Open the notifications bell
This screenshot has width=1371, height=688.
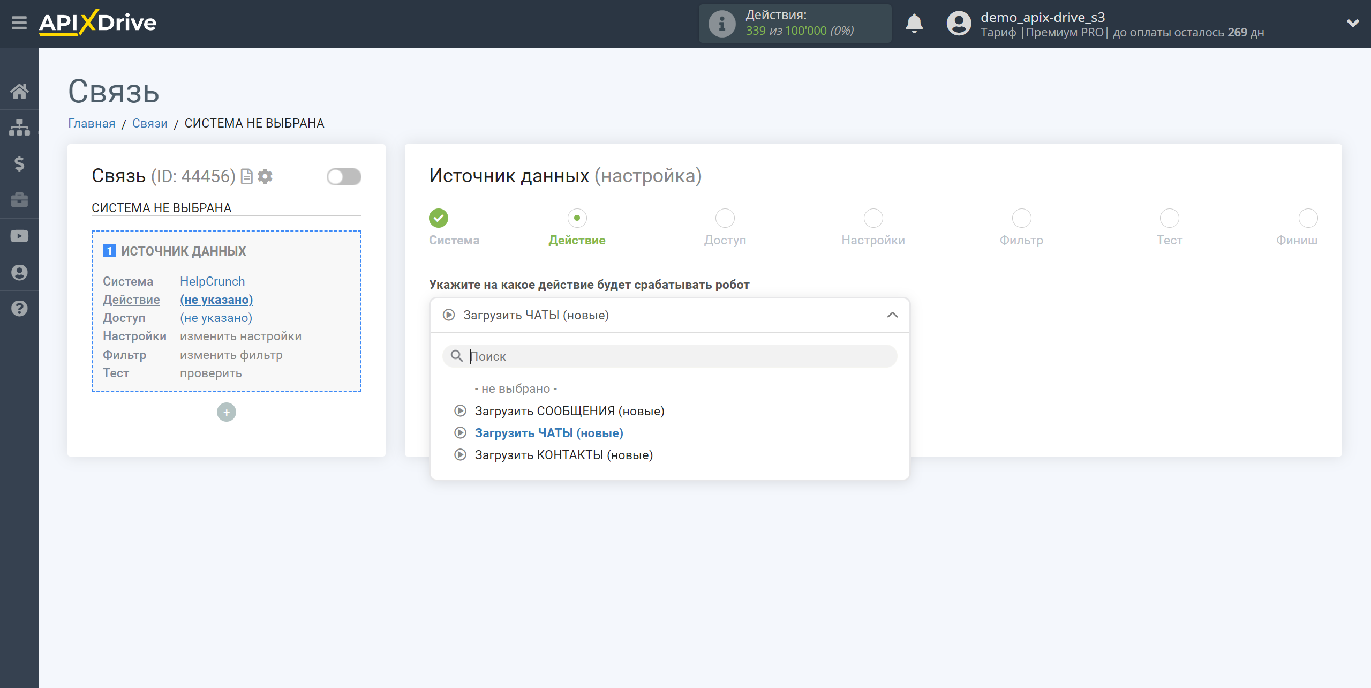click(x=914, y=24)
